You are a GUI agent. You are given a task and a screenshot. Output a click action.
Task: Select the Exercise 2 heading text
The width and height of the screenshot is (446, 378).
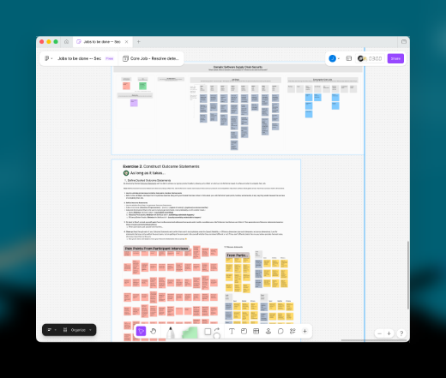pos(161,166)
